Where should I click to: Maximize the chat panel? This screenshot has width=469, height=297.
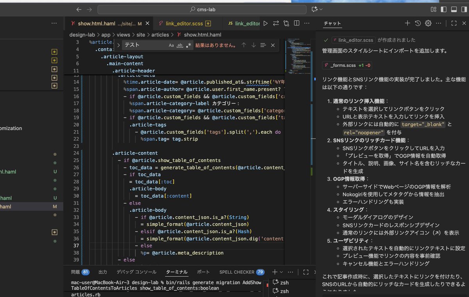454,23
